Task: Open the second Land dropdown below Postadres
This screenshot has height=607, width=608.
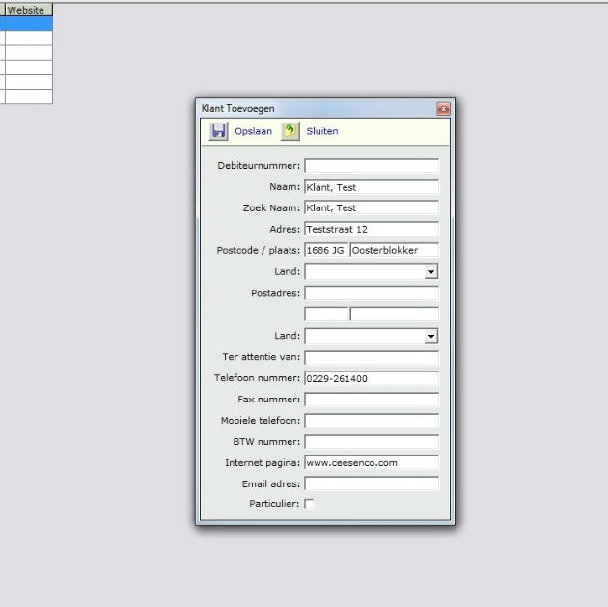Action: click(430, 337)
